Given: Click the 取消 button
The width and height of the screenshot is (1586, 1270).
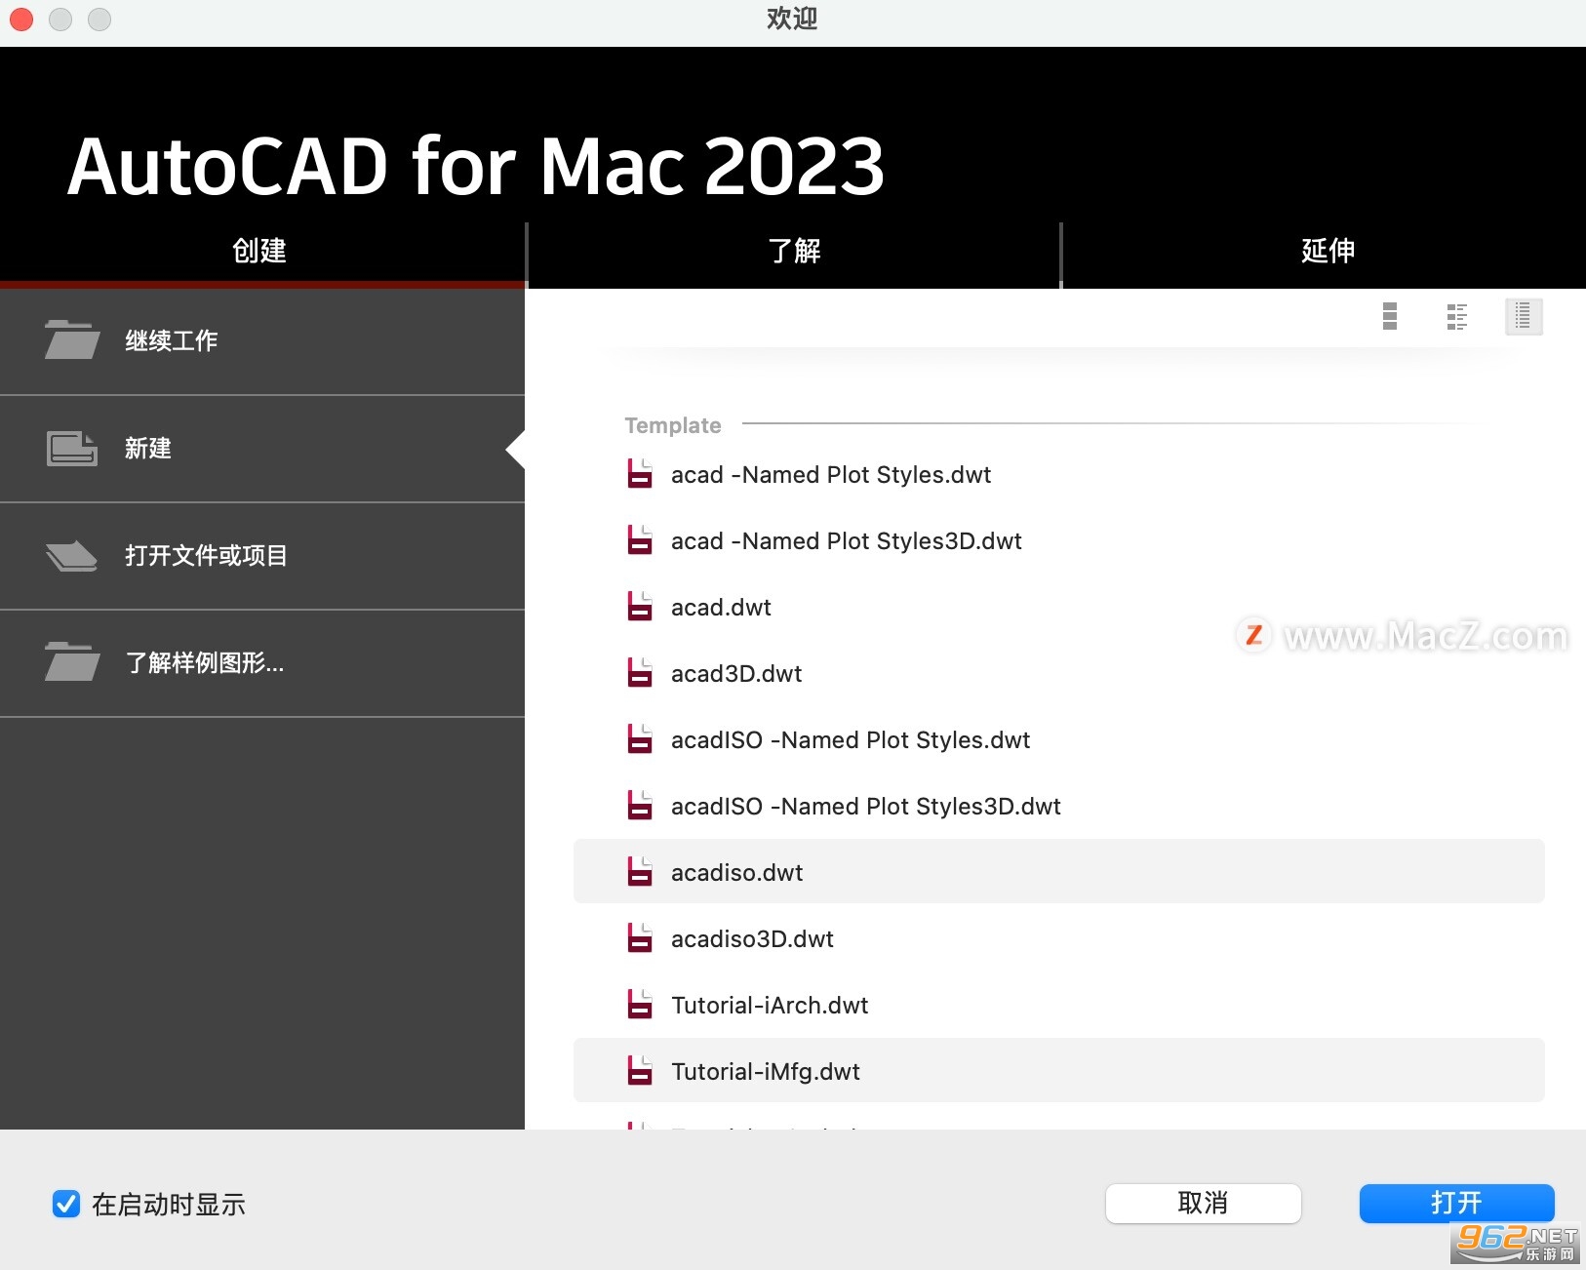Looking at the screenshot, I should click(1203, 1203).
